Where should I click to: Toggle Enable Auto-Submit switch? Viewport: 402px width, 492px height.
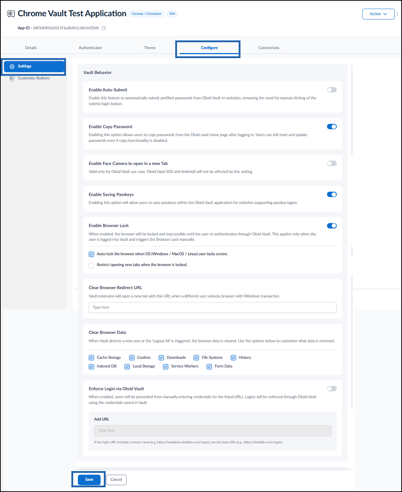point(332,90)
